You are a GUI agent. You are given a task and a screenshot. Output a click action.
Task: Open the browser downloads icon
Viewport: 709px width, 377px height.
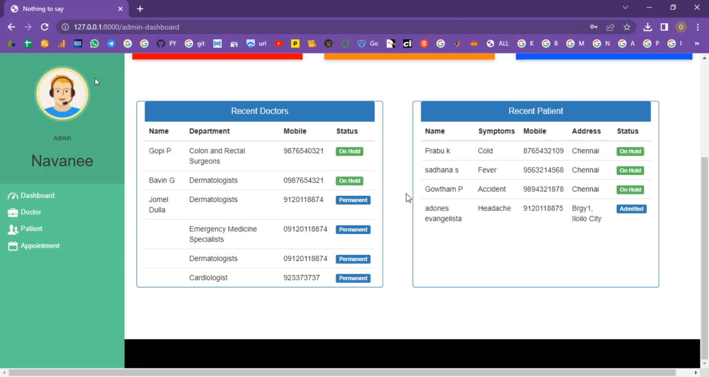tap(648, 27)
